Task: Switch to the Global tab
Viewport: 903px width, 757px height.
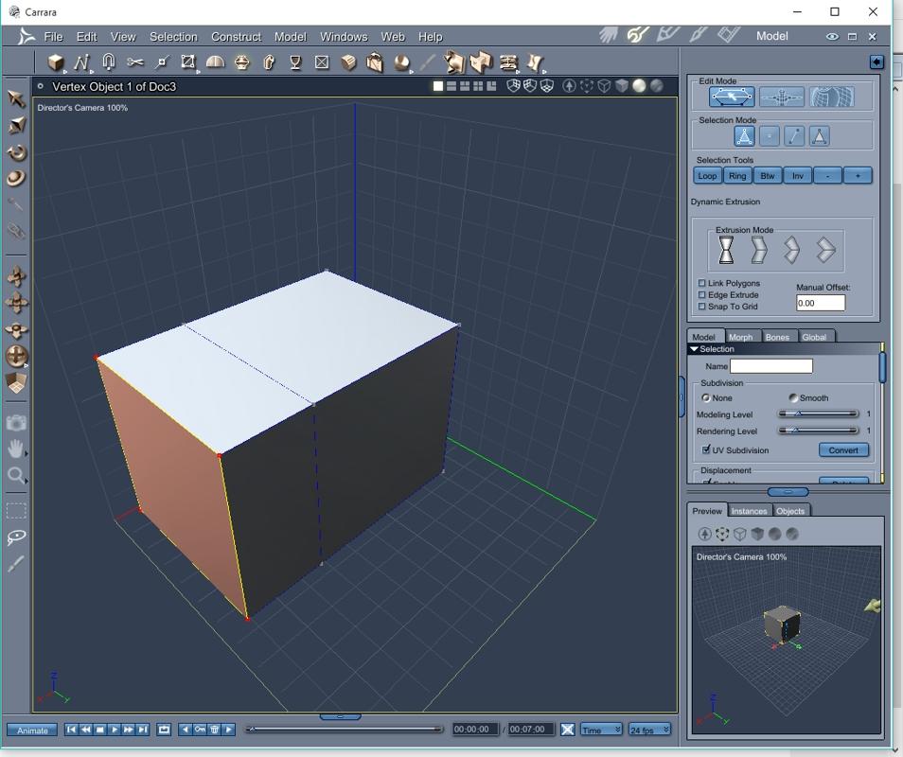Action: pyautogui.click(x=814, y=337)
